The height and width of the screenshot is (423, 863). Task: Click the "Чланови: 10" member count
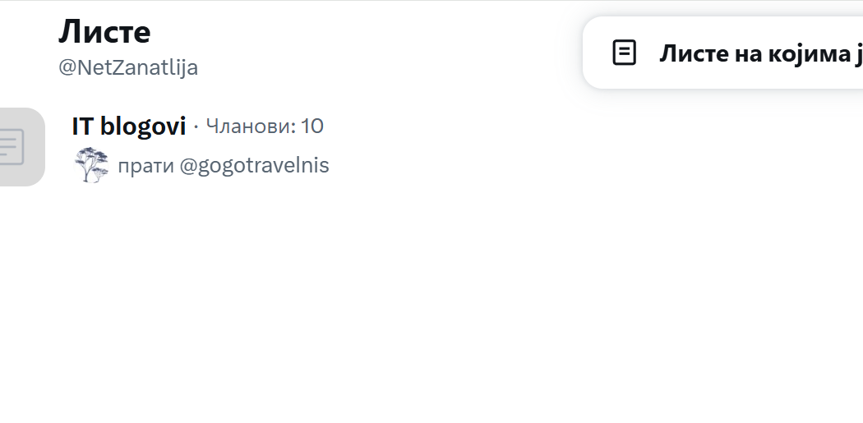tap(264, 126)
